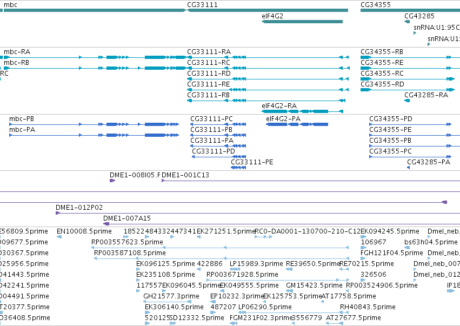The image size is (460, 326).
Task: Select transcript CG34355-RB
Action: (410, 57)
